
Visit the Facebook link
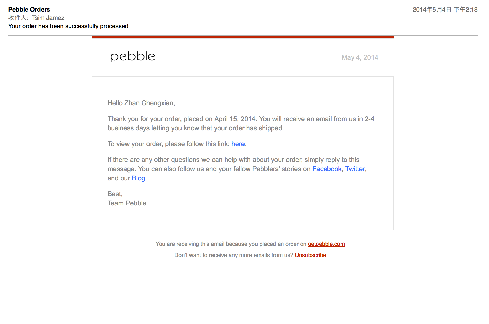[327, 169]
